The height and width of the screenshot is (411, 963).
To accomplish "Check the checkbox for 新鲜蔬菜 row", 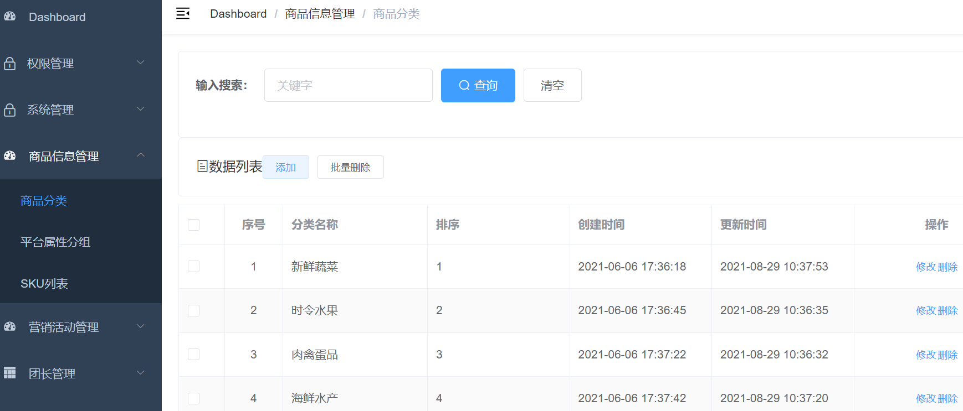I will [193, 267].
